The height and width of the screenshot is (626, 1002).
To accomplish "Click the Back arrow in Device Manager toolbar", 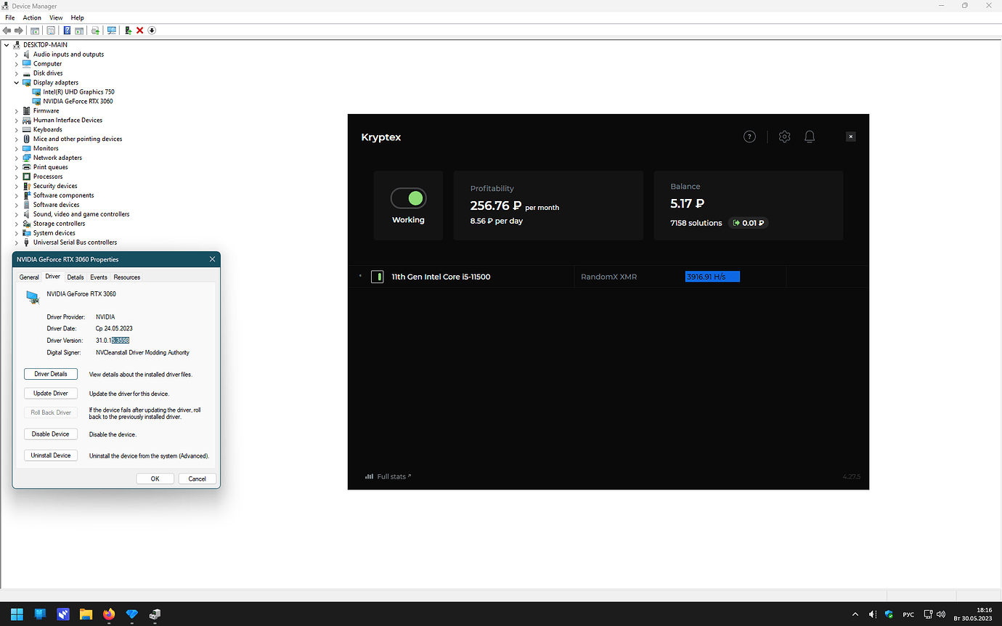I will pyautogui.click(x=7, y=31).
